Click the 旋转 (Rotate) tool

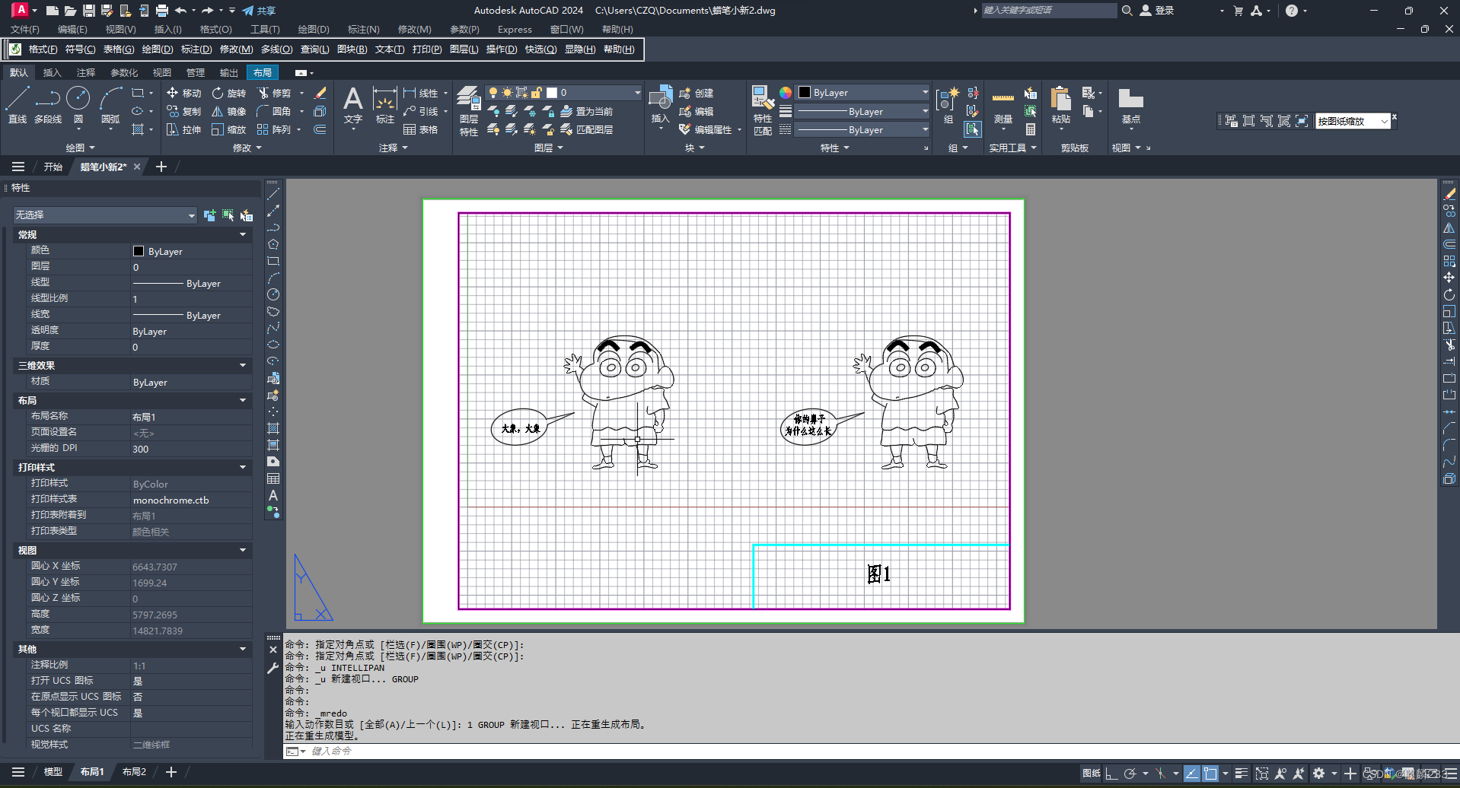point(228,93)
